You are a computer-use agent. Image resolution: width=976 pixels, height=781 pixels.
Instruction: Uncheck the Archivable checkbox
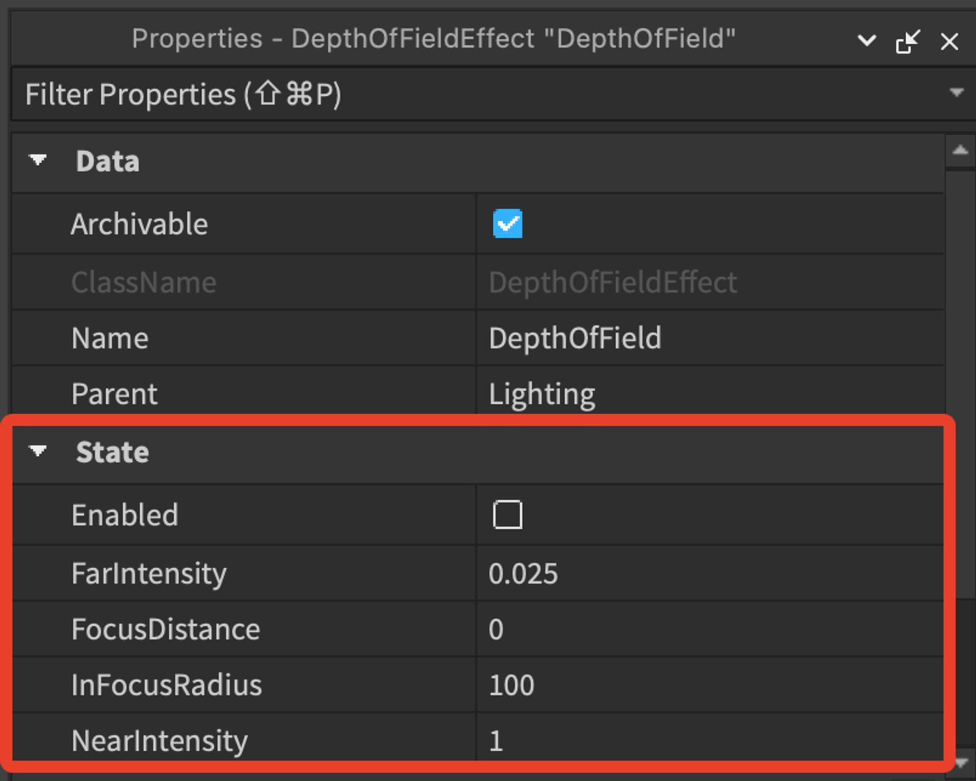pos(507,223)
